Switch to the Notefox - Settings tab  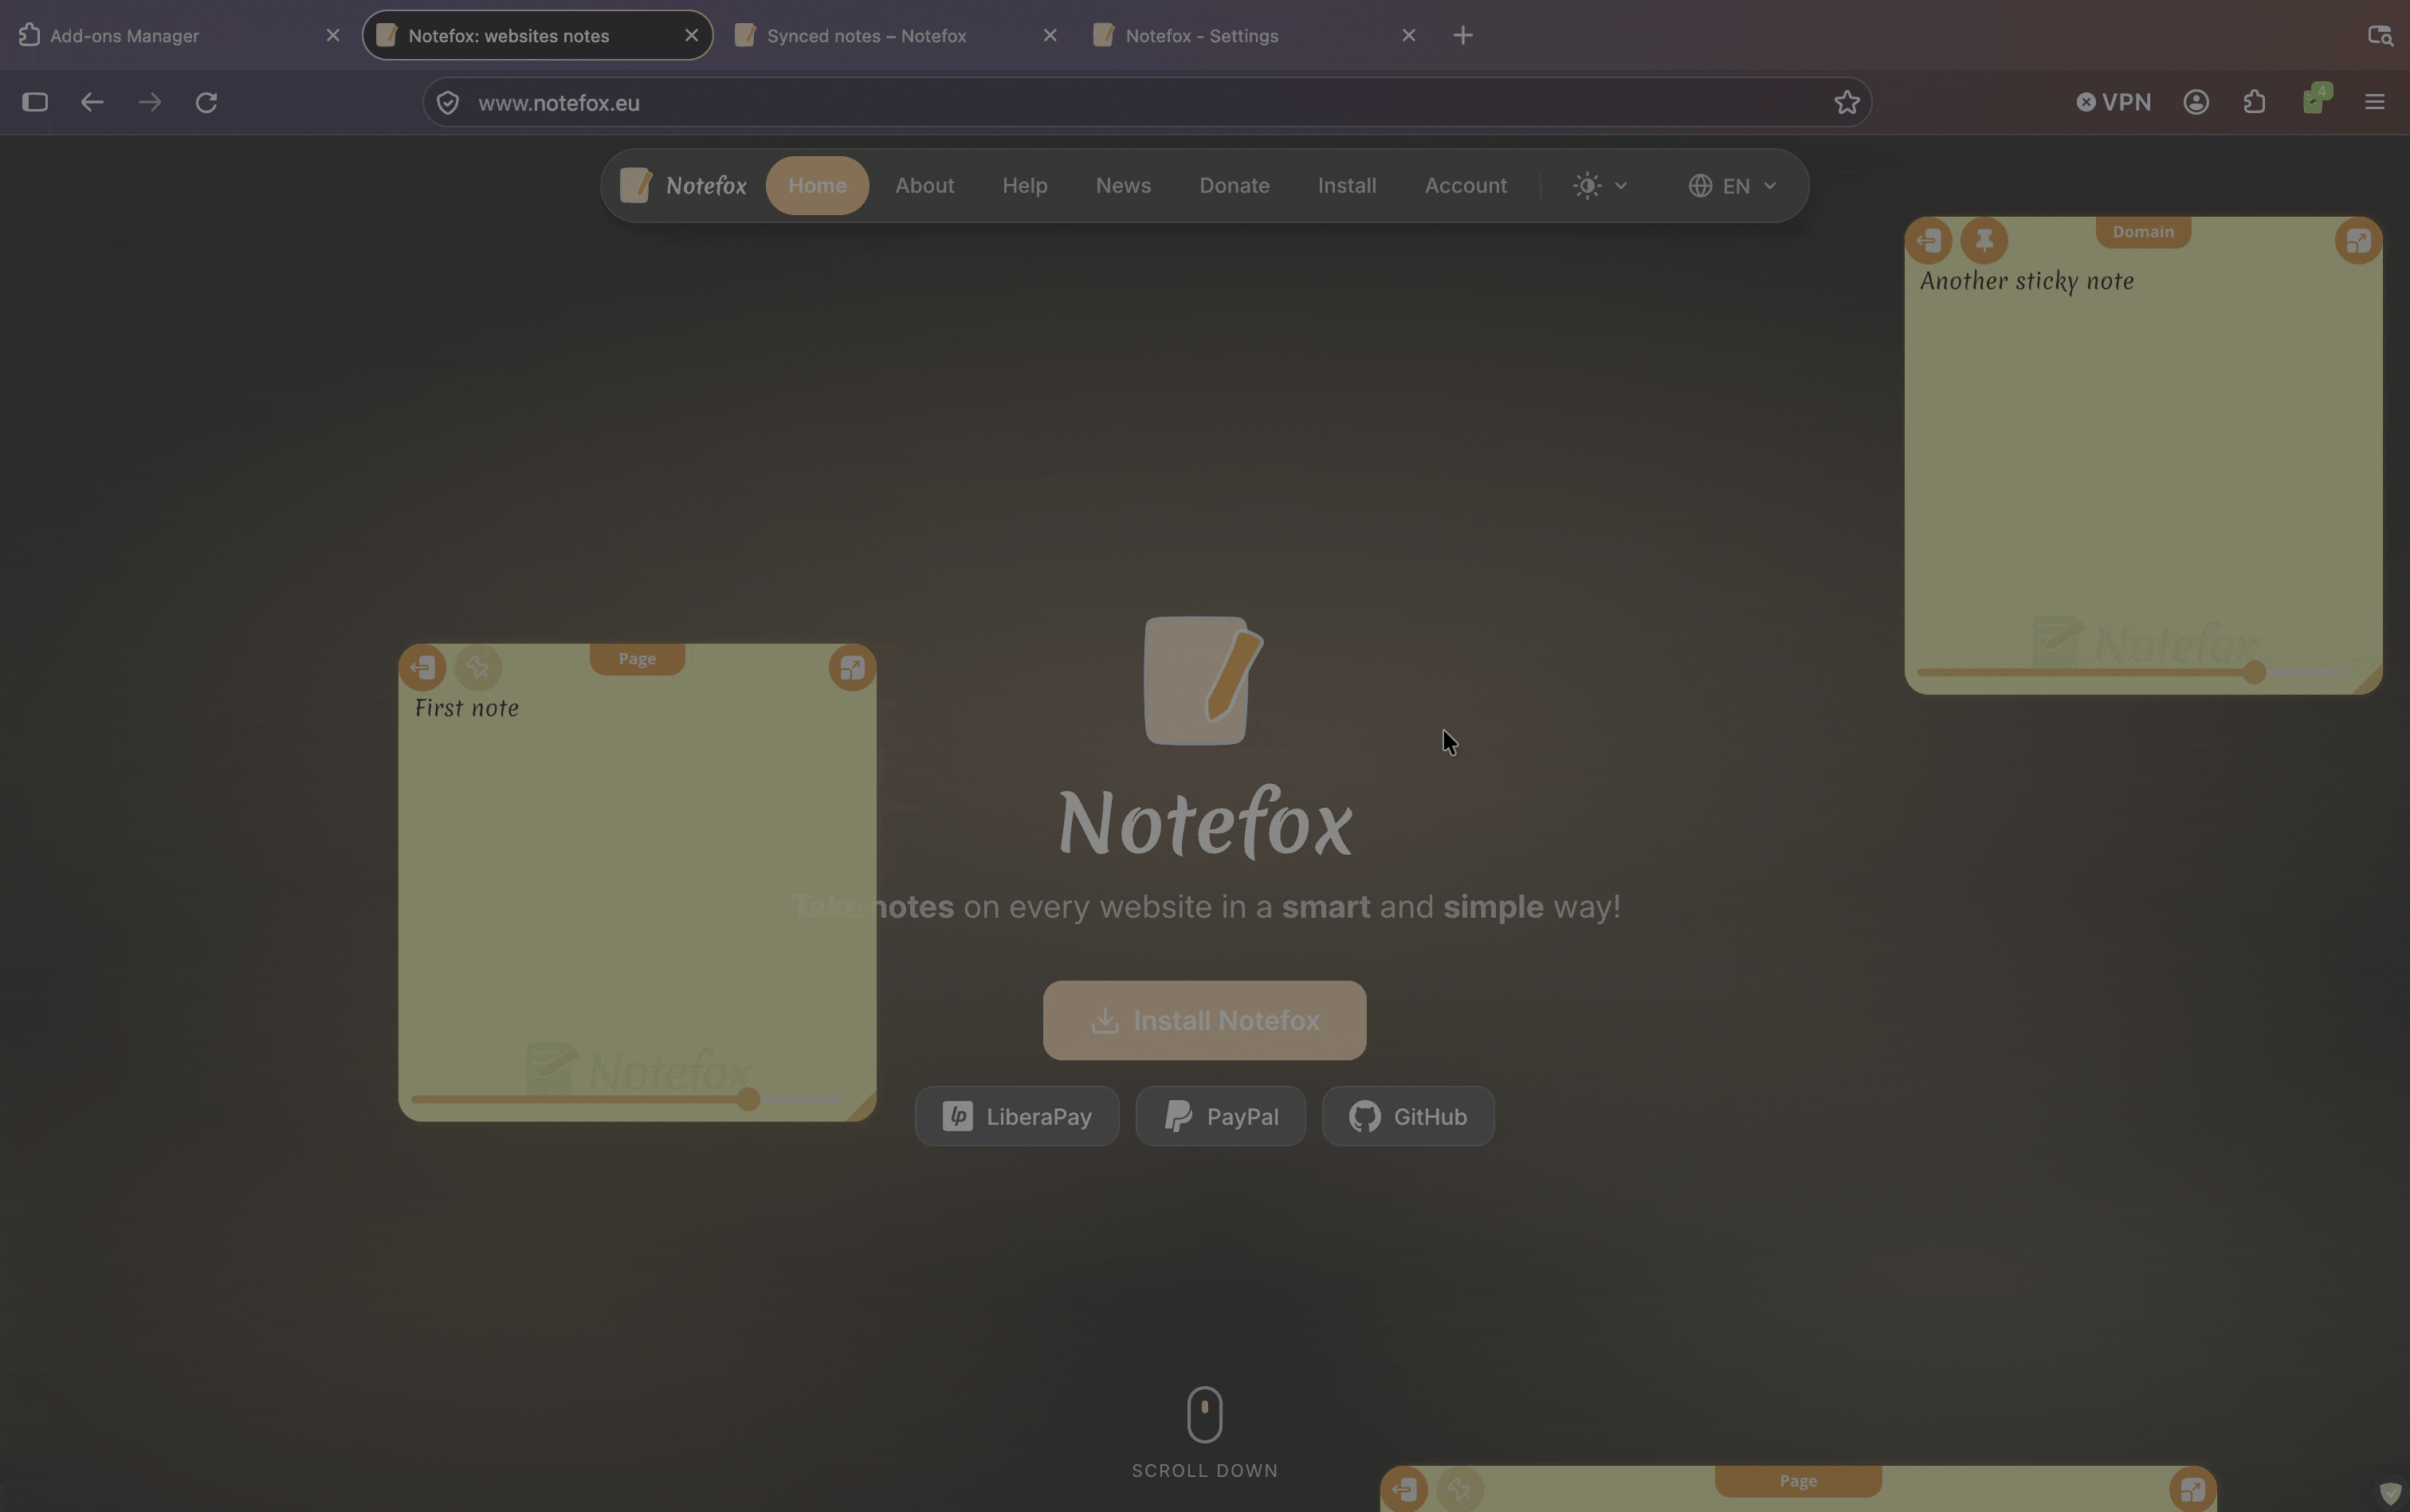pyautogui.click(x=1254, y=36)
